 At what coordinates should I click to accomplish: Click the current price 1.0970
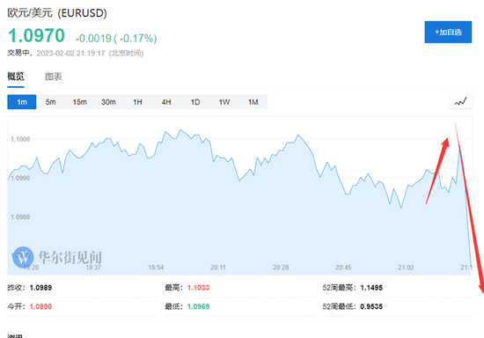(x=36, y=35)
